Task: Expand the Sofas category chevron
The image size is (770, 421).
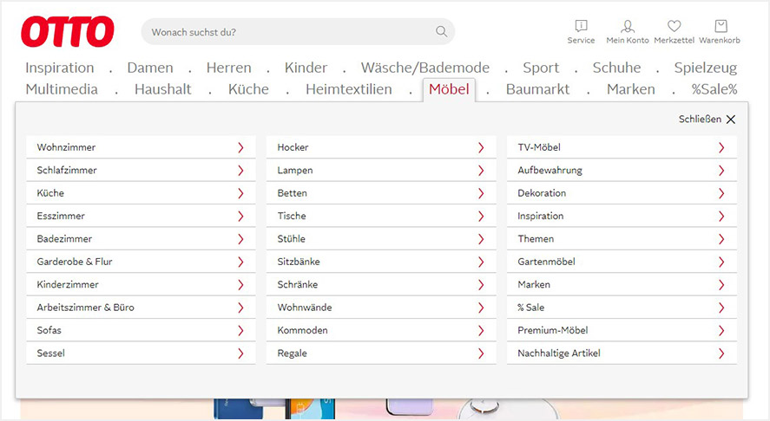Action: (240, 330)
